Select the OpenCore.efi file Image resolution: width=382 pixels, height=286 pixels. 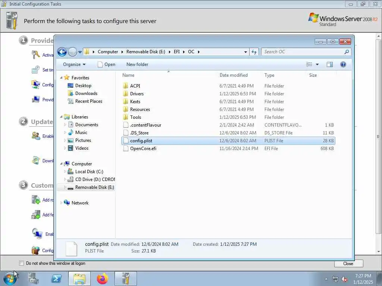point(228,148)
